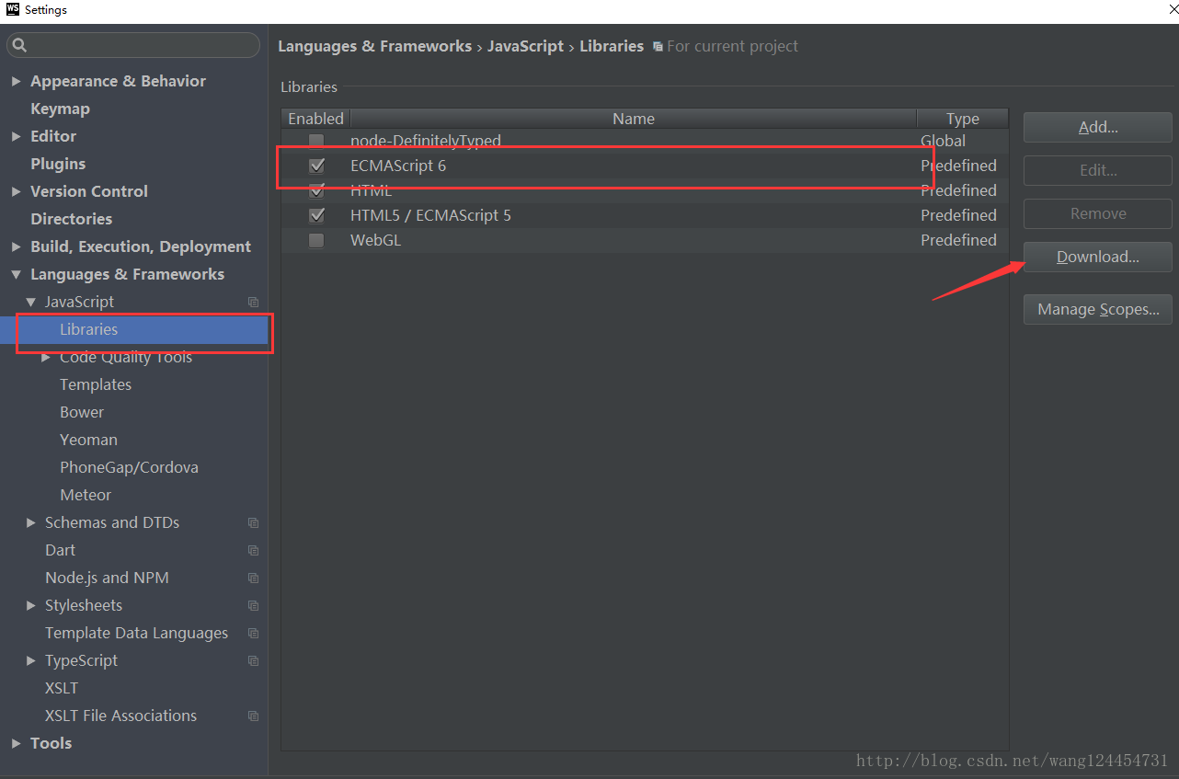Click the Edit... button
Screen dimensions: 1179x779
pyautogui.click(x=1098, y=170)
